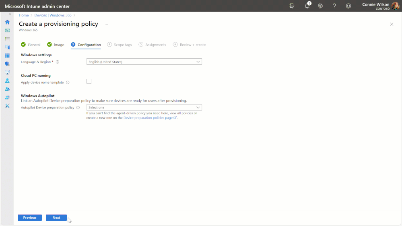Open the Device preparation policies page link
Viewport: 402px width, 226px height.
pos(150,117)
